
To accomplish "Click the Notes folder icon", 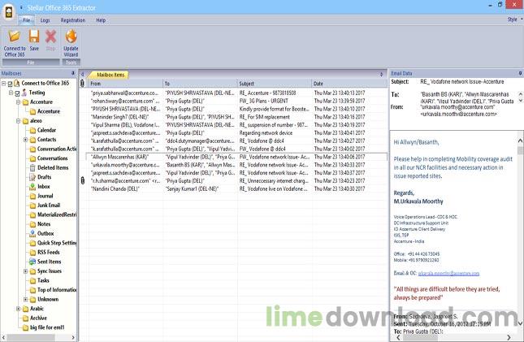I will [x=32, y=224].
